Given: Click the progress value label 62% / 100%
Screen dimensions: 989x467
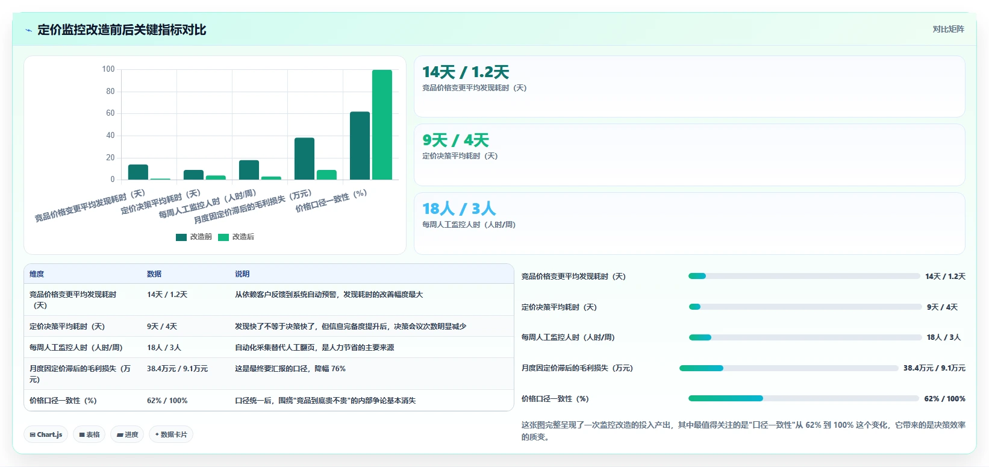Looking at the screenshot, I should pyautogui.click(x=944, y=399).
